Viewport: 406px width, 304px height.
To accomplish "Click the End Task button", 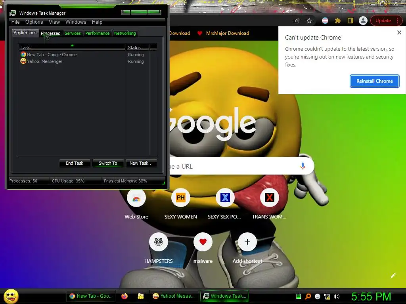I will (x=75, y=163).
